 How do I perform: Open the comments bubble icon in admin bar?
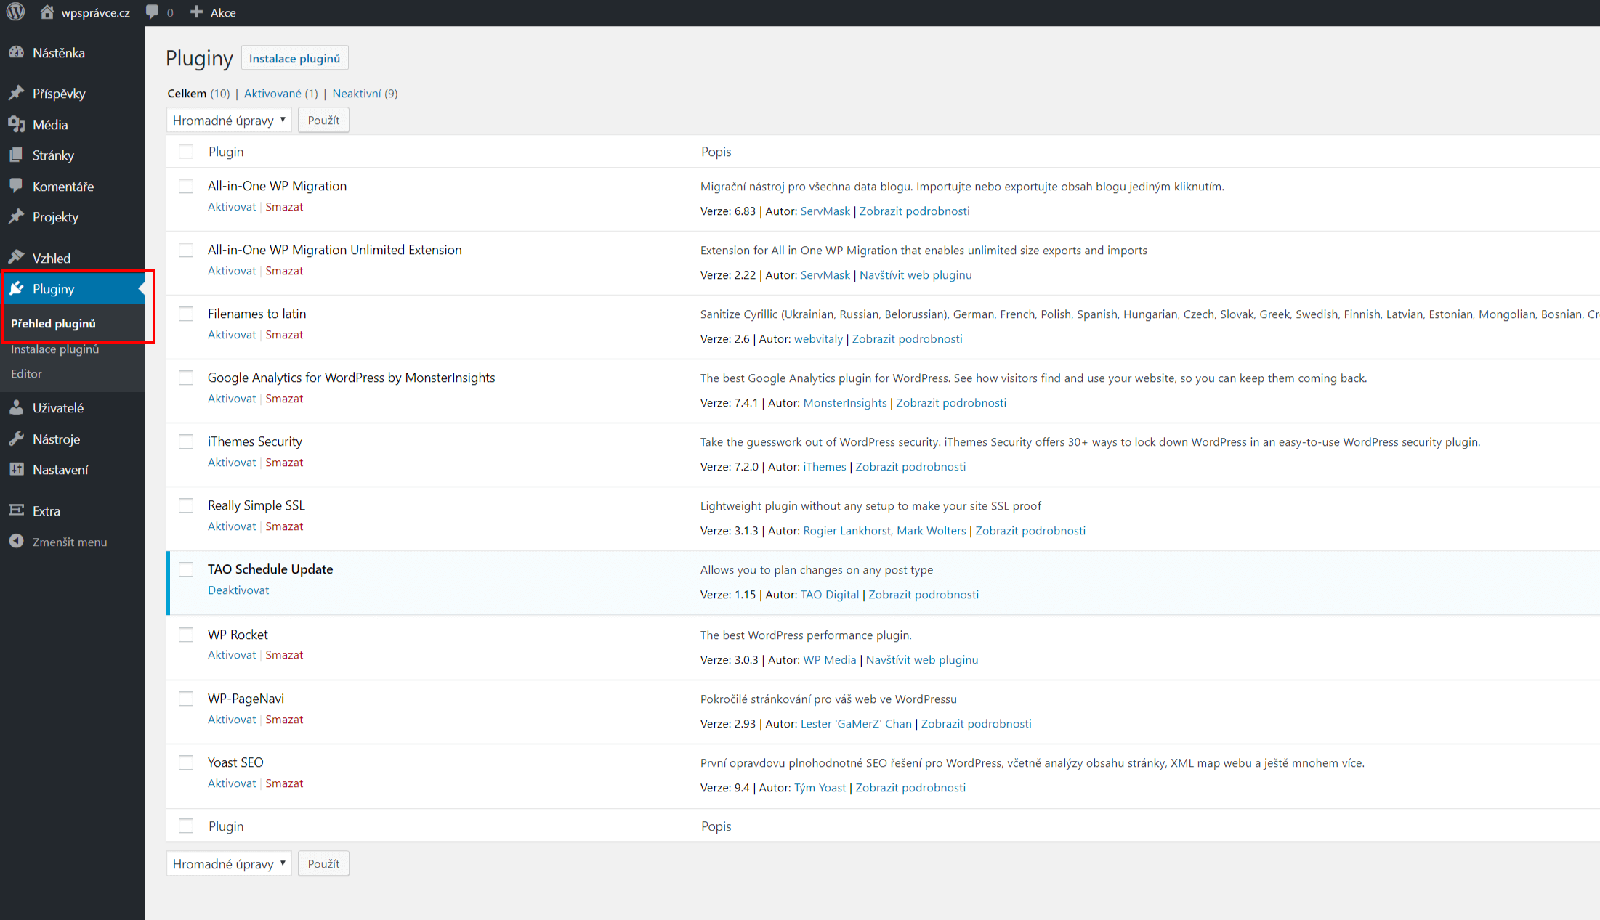152,12
